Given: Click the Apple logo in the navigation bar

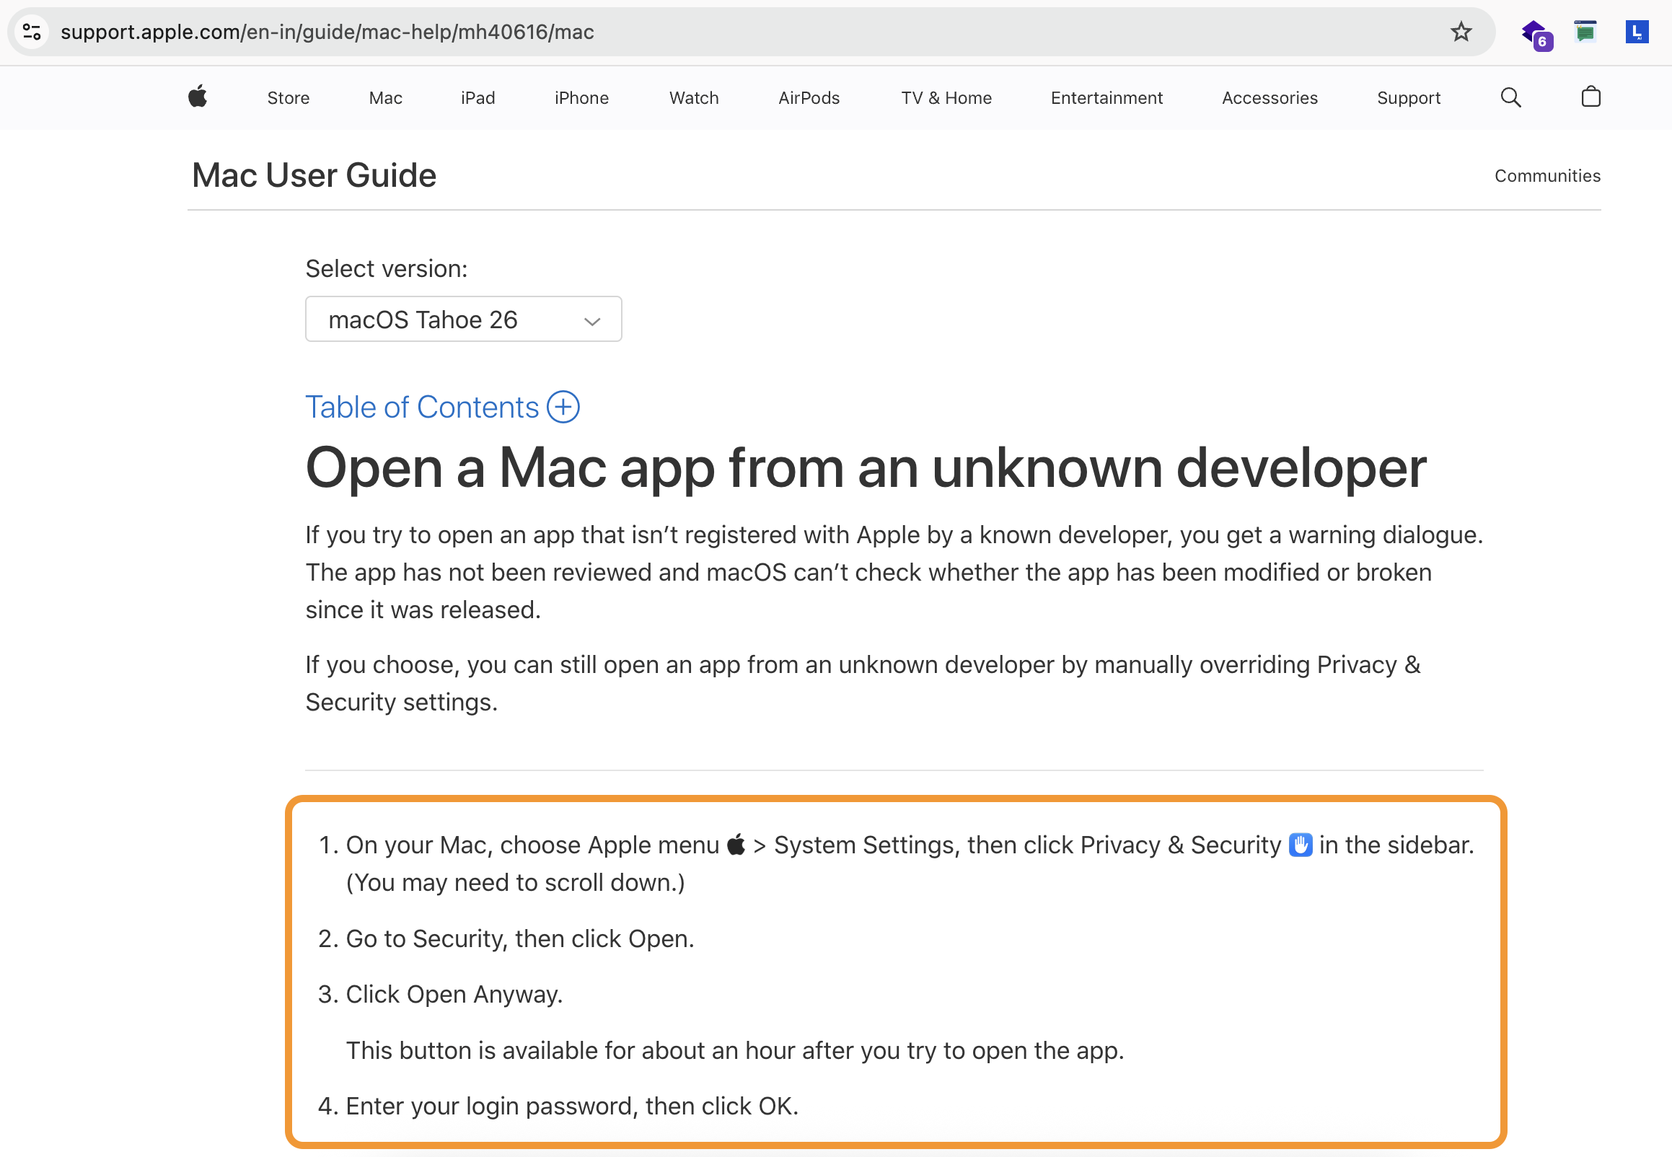Looking at the screenshot, I should (x=196, y=97).
